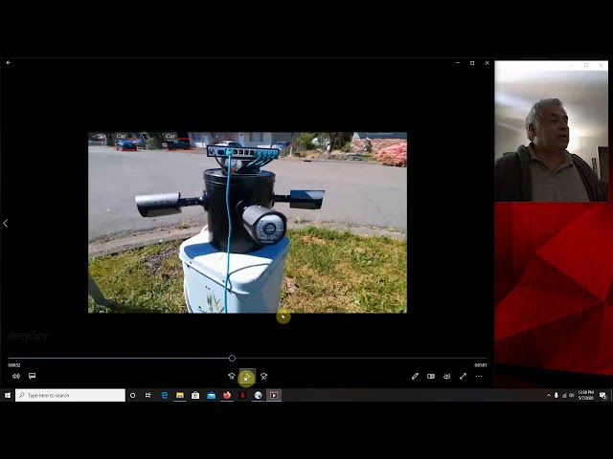Launch Microsoft Edge from the taskbar
This screenshot has width=613, height=459.
[165, 395]
